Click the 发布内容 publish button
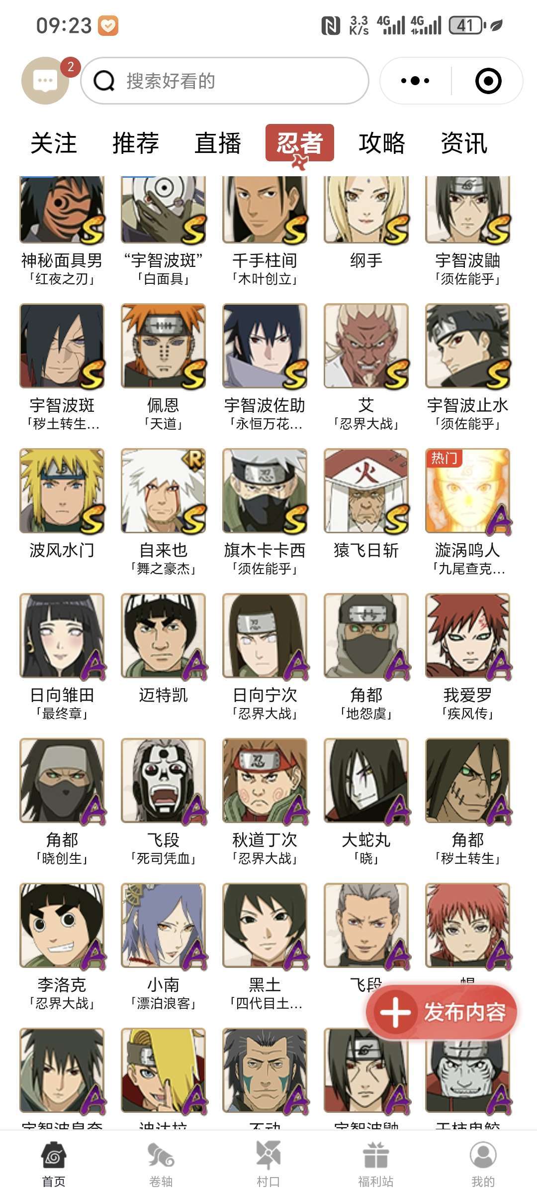Screen dimensions: 537x1195 [442, 1012]
